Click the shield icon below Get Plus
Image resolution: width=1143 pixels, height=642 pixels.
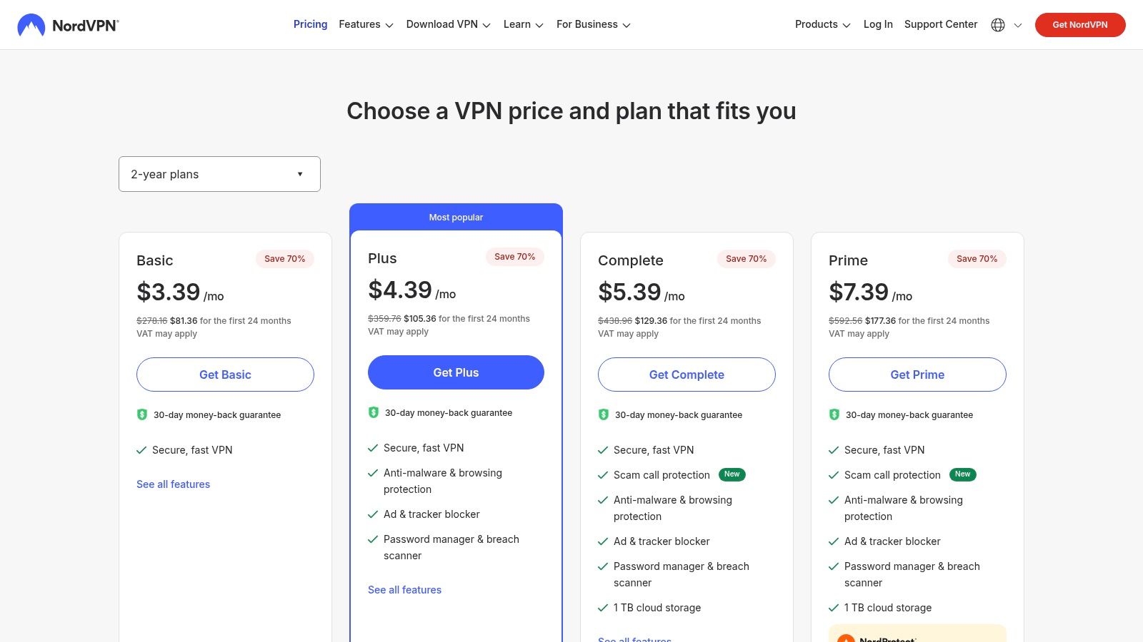pyautogui.click(x=373, y=412)
